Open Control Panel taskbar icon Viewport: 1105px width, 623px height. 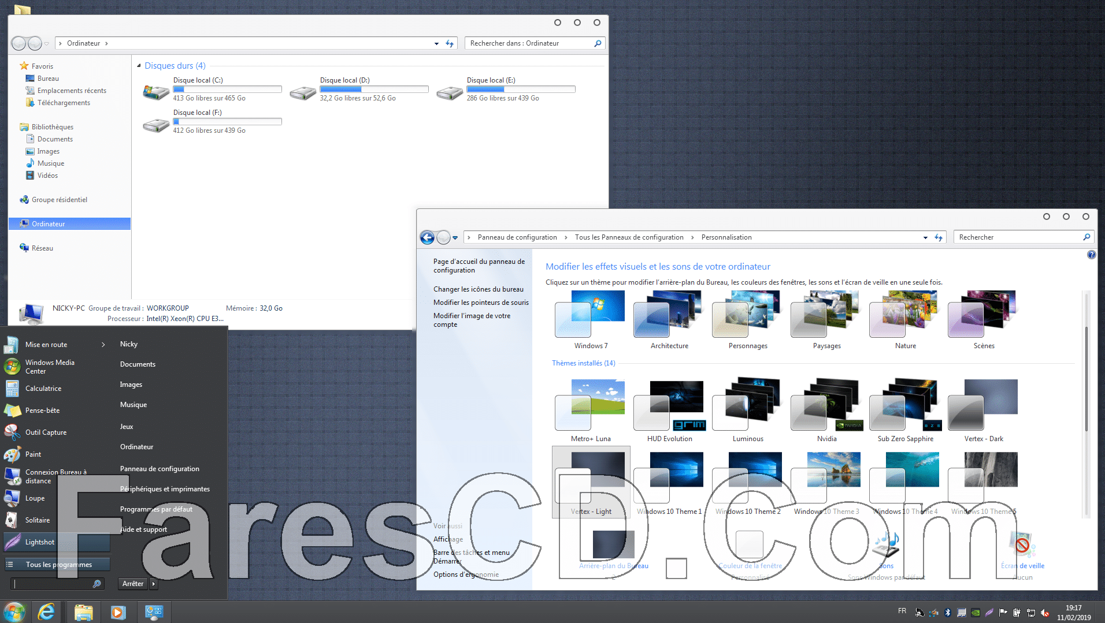click(x=154, y=612)
